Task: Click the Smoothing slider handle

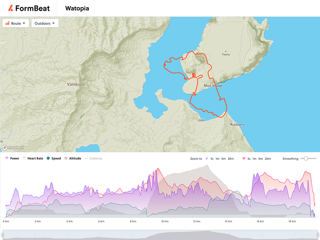Action: tap(306, 158)
